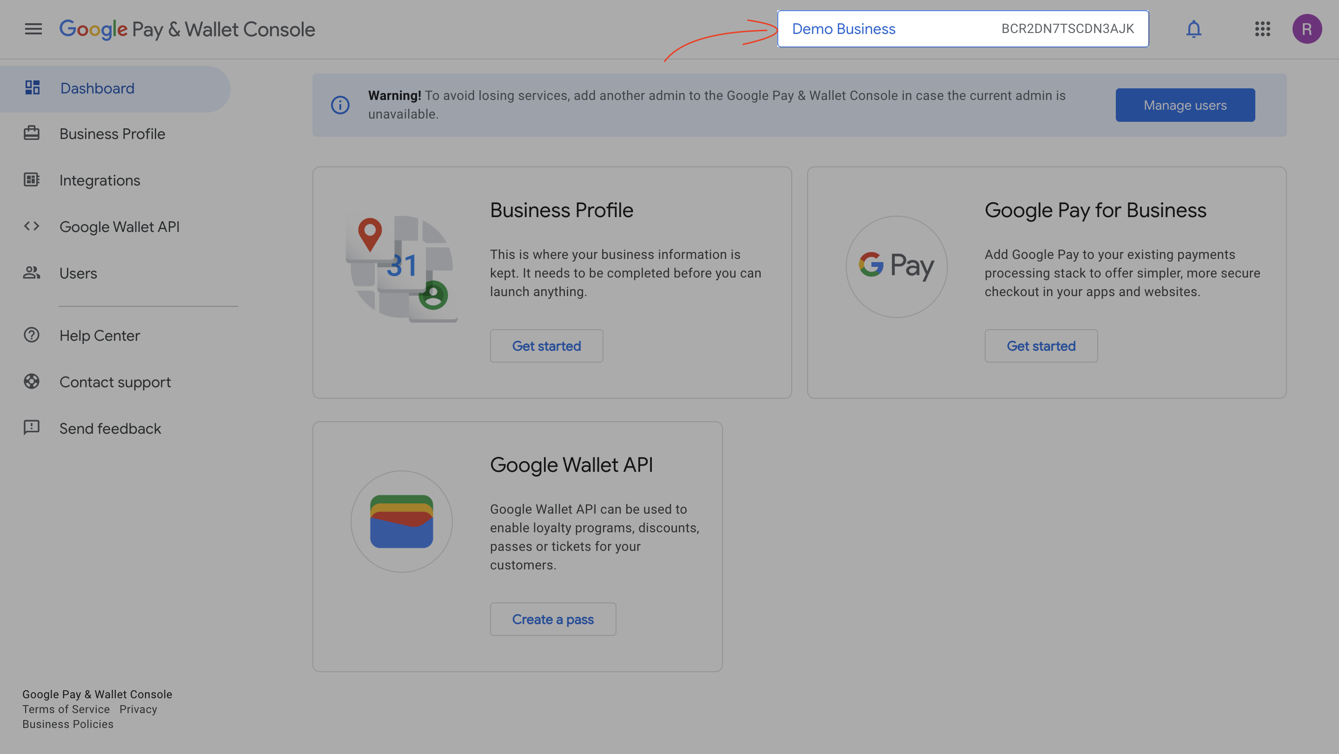Screen dimensions: 1339x754
Task: Open the Demo Business account selector
Action: click(962, 29)
